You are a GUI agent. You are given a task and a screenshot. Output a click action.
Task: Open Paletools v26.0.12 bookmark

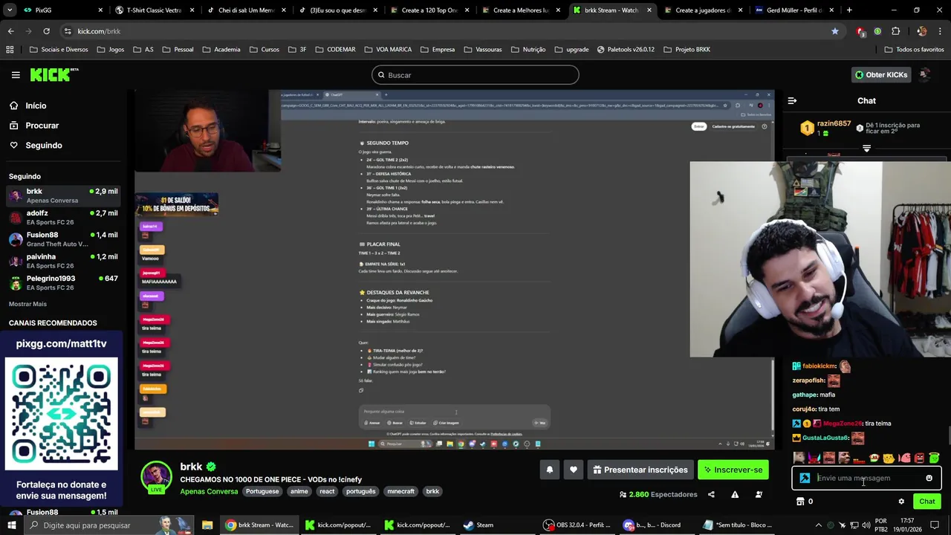tap(626, 50)
